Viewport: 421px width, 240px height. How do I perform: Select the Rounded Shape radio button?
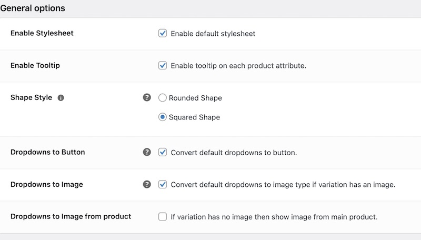pyautogui.click(x=163, y=98)
